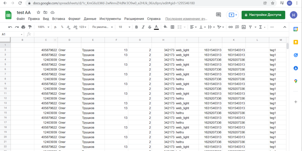
Task: Click the insert link icon
Action: [x=230, y=27]
